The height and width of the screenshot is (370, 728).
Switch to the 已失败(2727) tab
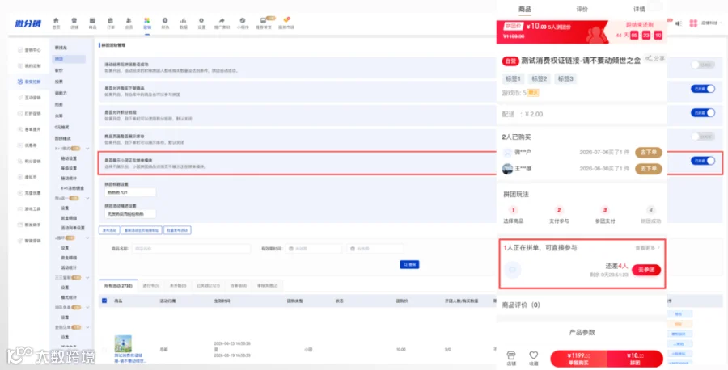point(208,286)
